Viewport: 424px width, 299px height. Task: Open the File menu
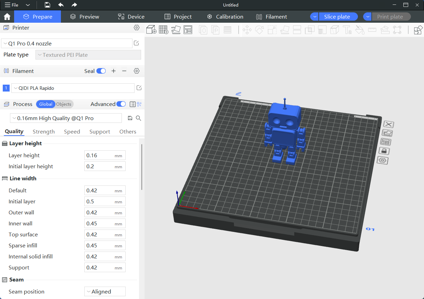pos(12,5)
